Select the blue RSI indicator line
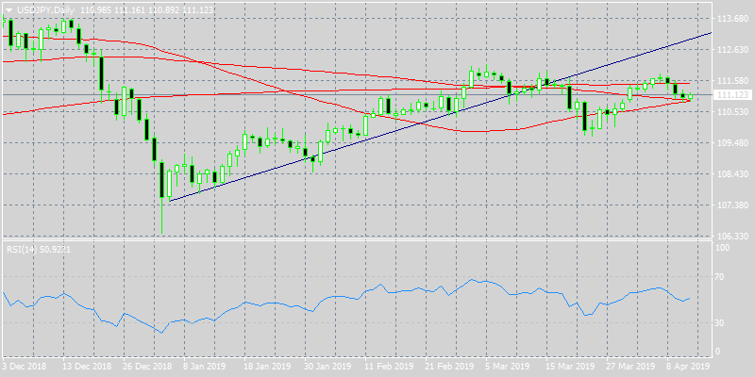Viewport: 755px width, 377px height. click(x=346, y=305)
